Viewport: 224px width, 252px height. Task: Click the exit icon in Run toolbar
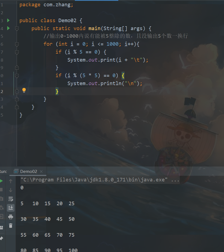click(1, 216)
